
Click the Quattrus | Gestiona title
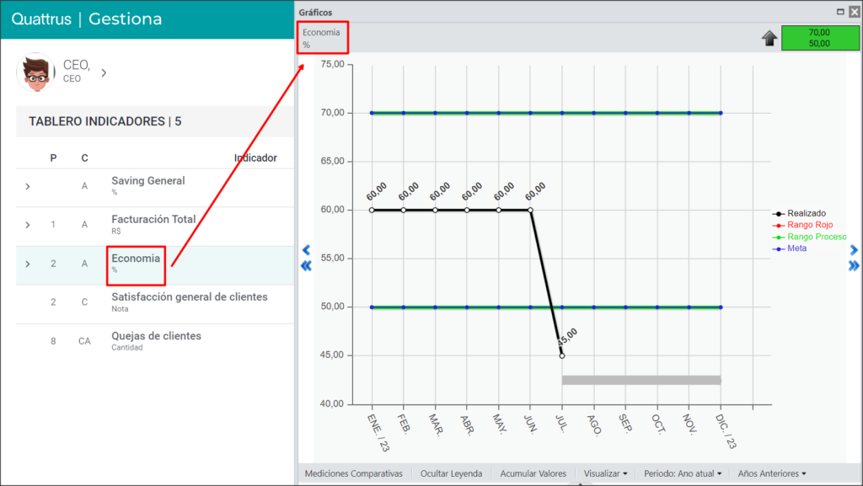87,19
